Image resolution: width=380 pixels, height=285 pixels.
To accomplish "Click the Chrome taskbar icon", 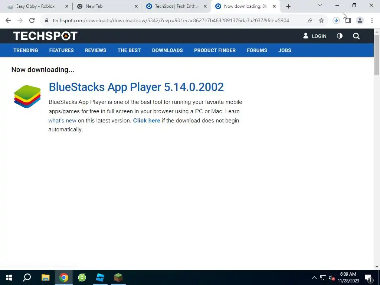I will (x=64, y=278).
